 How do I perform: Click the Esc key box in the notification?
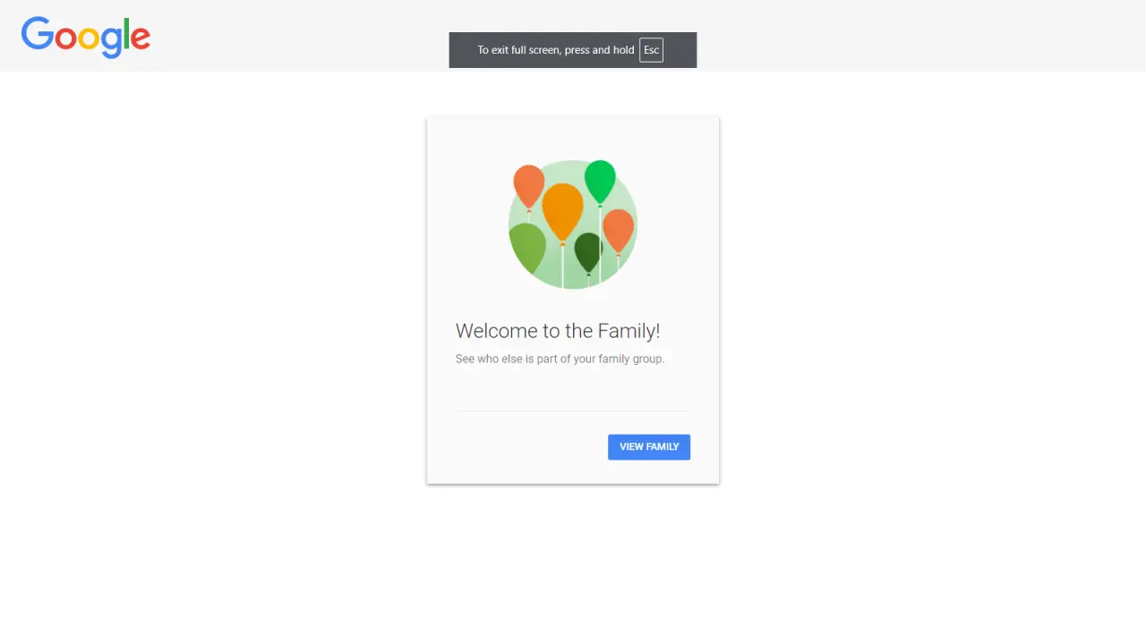(x=651, y=50)
